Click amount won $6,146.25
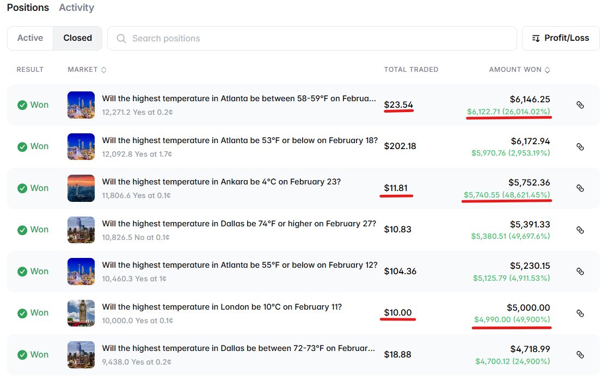 click(530, 99)
